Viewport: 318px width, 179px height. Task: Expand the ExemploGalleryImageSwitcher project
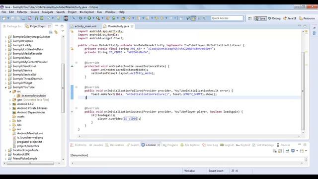pyautogui.click(x=5, y=37)
